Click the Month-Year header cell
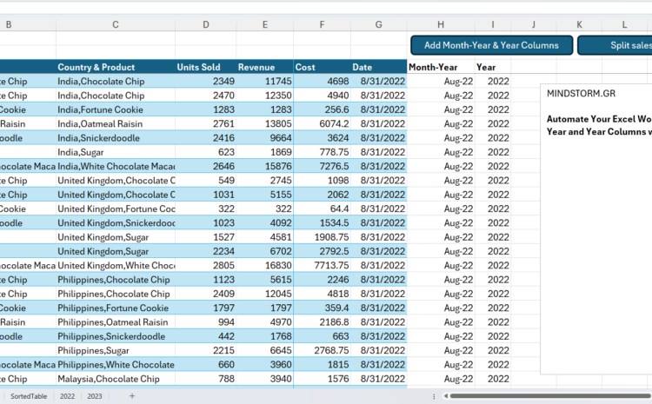This screenshot has width=652, height=404. pyautogui.click(x=441, y=67)
